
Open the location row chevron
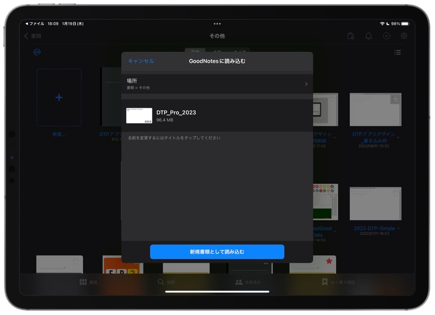point(306,84)
